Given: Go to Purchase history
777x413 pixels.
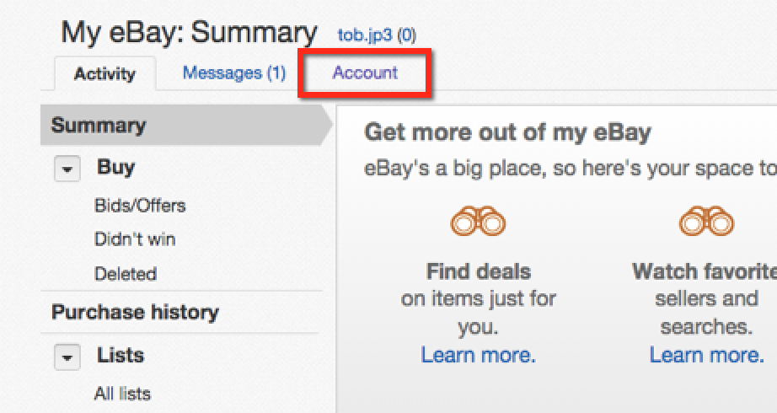Looking at the screenshot, I should click(135, 312).
